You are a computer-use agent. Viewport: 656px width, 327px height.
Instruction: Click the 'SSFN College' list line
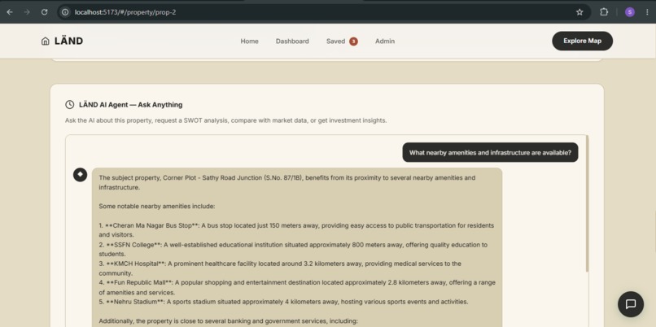pyautogui.click(x=293, y=249)
